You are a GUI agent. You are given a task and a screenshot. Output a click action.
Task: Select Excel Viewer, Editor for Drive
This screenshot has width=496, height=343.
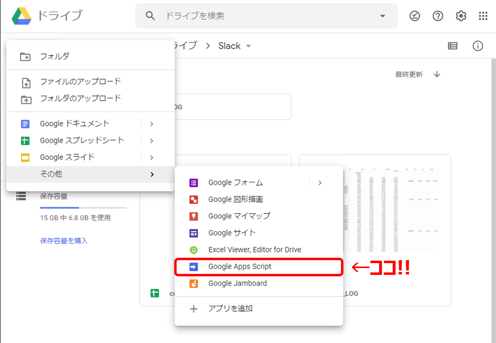[259, 250]
